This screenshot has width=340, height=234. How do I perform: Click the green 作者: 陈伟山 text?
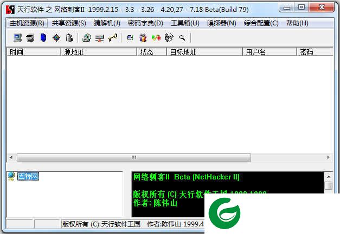(x=155, y=203)
